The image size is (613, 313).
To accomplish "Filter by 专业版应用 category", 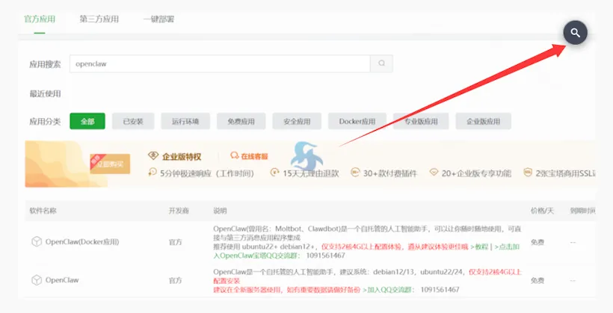I will tap(421, 121).
